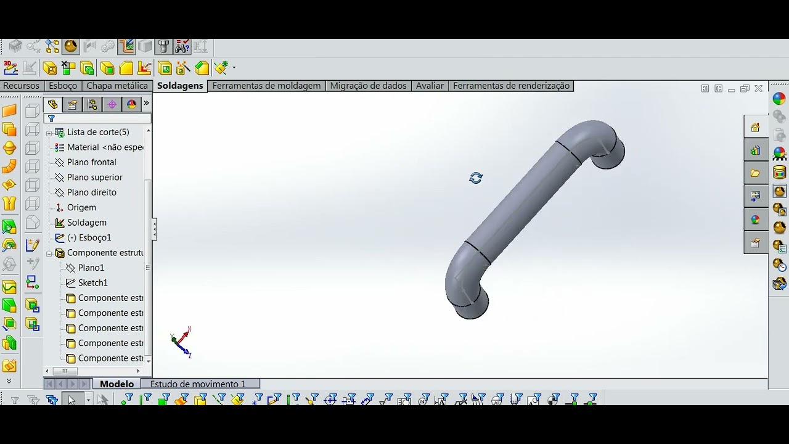Open the Ferramentas de renderização tab
Screen dimensions: 789x444
click(x=511, y=86)
